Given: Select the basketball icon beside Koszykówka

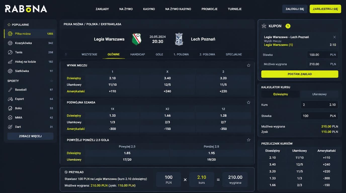Looking at the screenshot, I should click(10, 43).
